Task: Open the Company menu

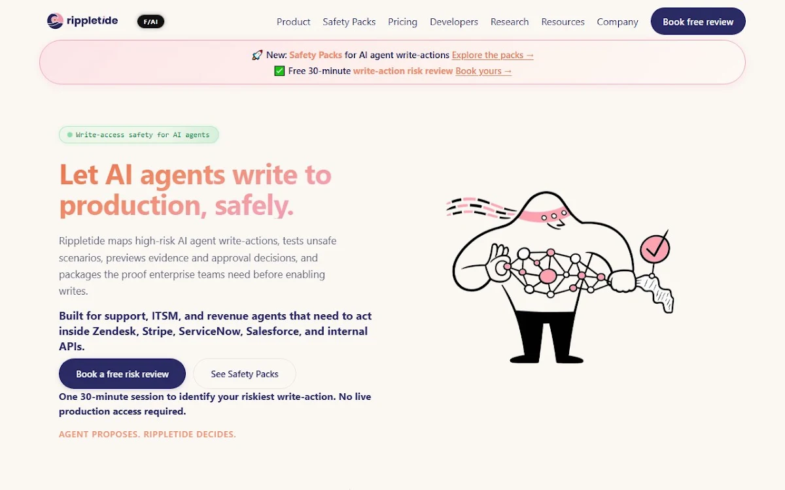Action: click(x=618, y=22)
